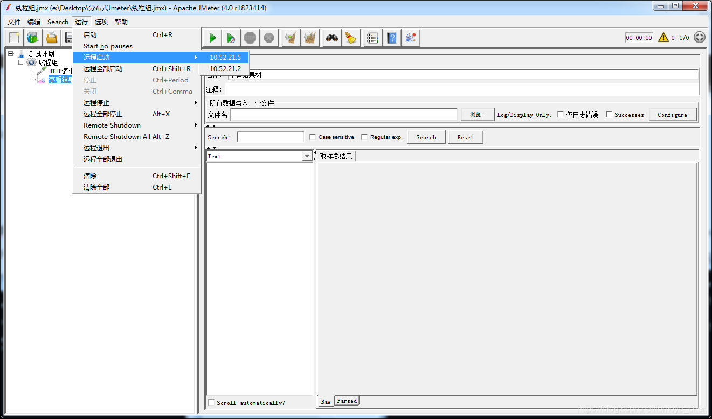
Task: Expand the 远程退出 submenu
Action: click(x=137, y=148)
